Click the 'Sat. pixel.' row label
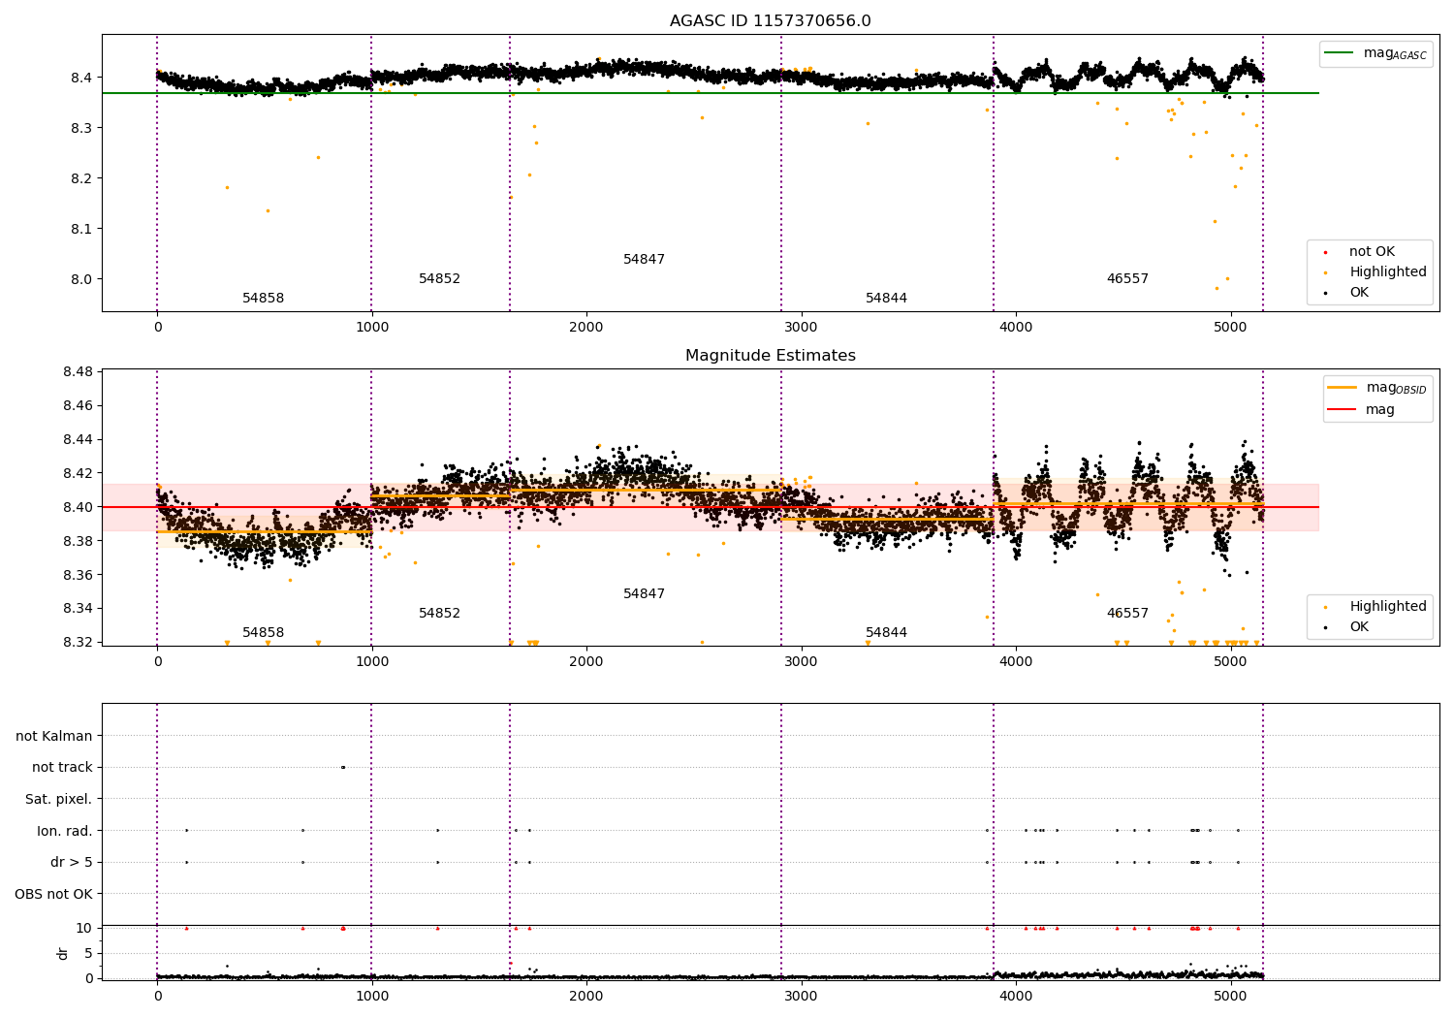 click(58, 800)
